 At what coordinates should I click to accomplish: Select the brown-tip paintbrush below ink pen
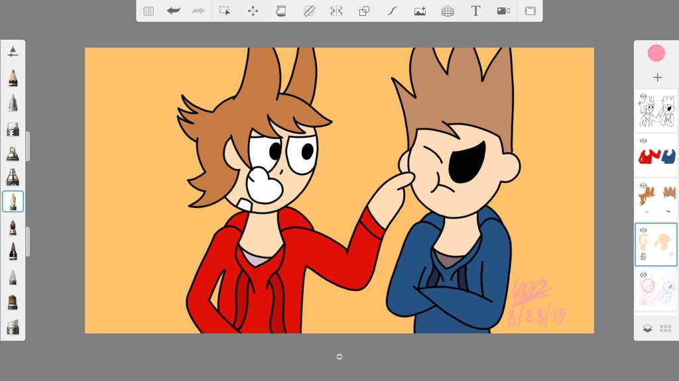click(13, 227)
